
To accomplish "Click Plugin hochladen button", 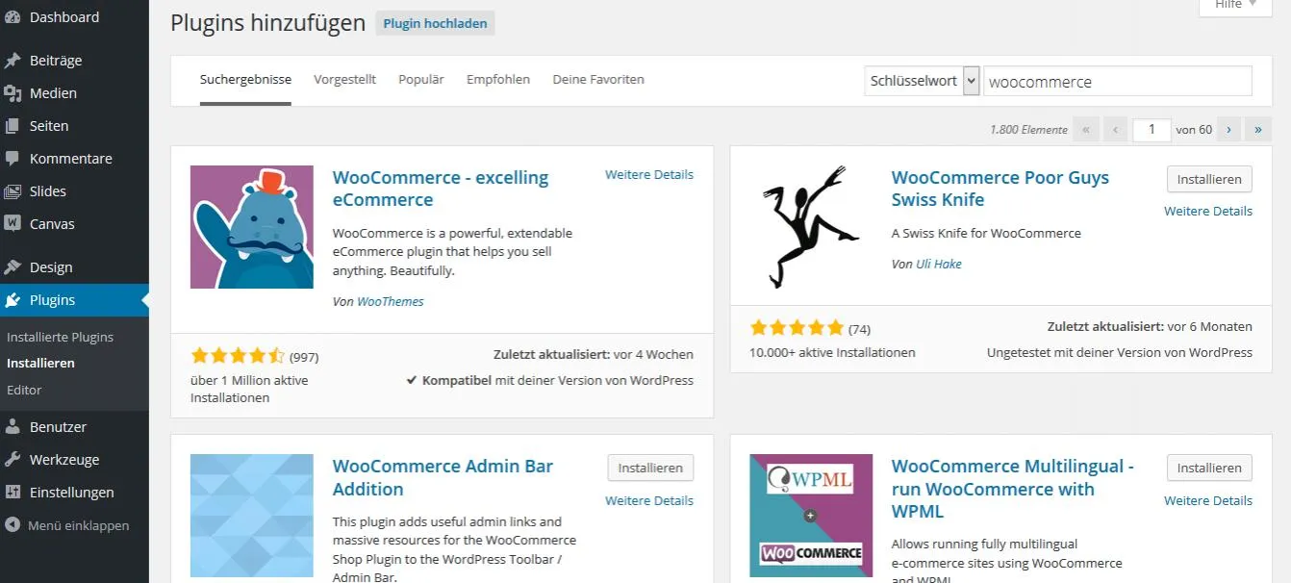I will click(x=435, y=23).
